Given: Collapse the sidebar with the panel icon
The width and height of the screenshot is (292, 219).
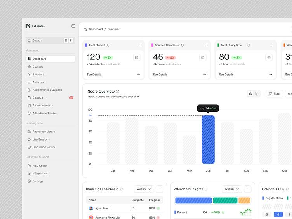Looking at the screenshot, I should coord(73,26).
